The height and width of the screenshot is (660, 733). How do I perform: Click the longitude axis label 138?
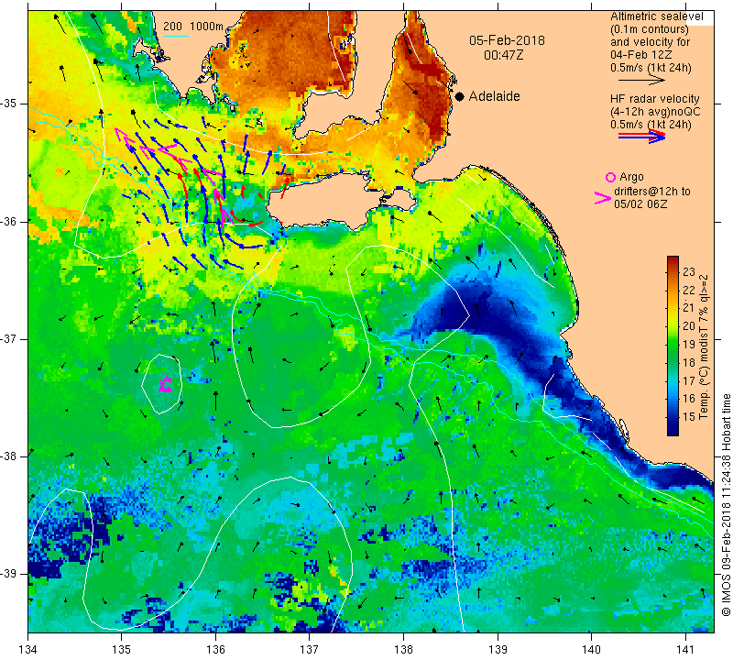coord(403,650)
